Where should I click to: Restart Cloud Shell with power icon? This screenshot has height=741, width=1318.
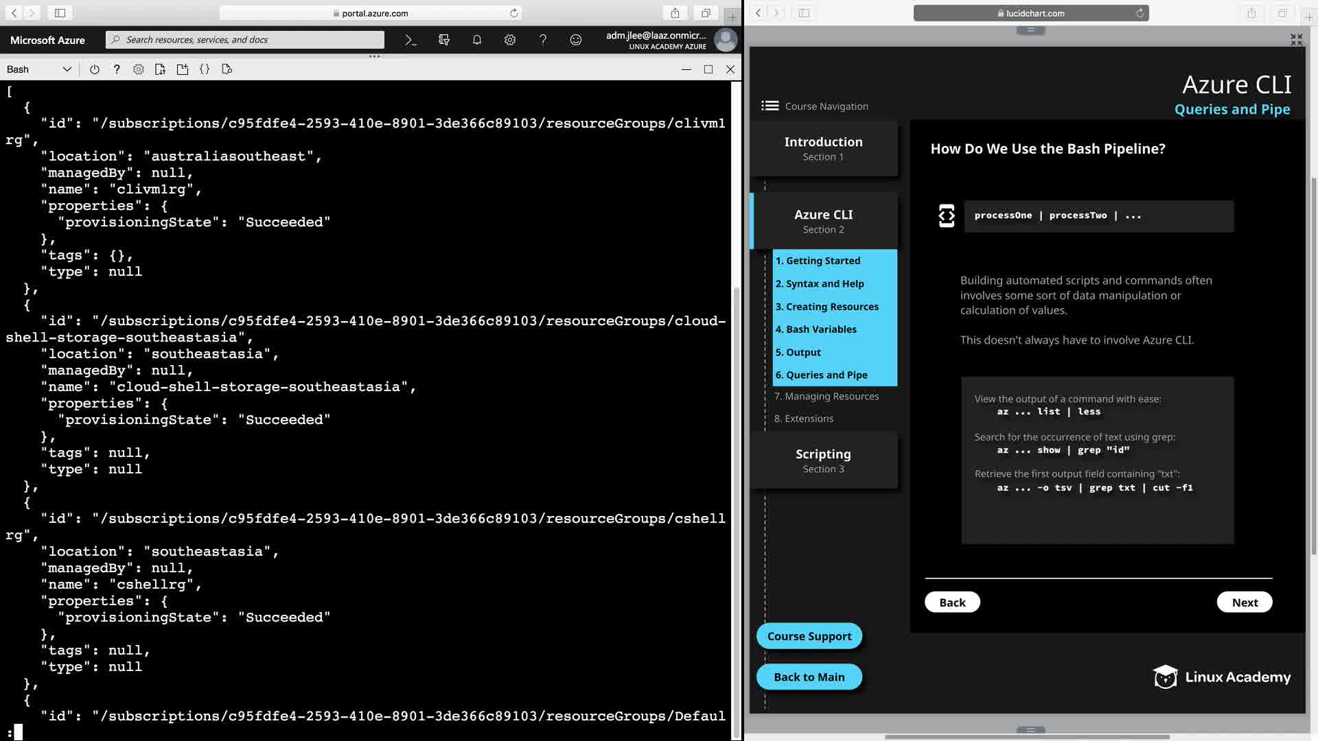tap(95, 69)
